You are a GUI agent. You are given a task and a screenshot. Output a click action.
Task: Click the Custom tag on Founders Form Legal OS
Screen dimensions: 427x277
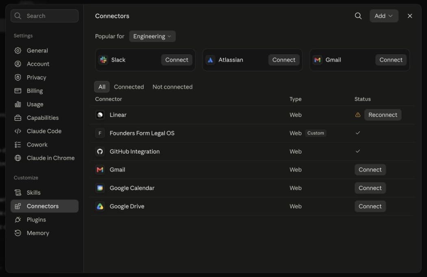316,133
